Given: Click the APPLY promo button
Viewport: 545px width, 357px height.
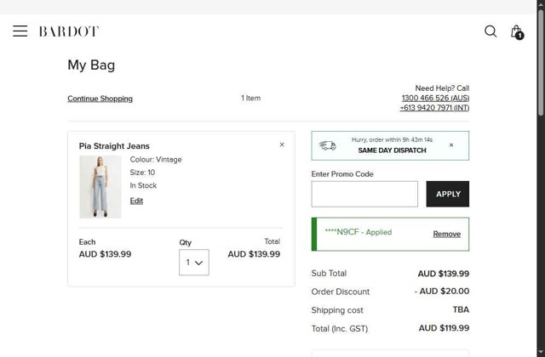Looking at the screenshot, I should 448,194.
